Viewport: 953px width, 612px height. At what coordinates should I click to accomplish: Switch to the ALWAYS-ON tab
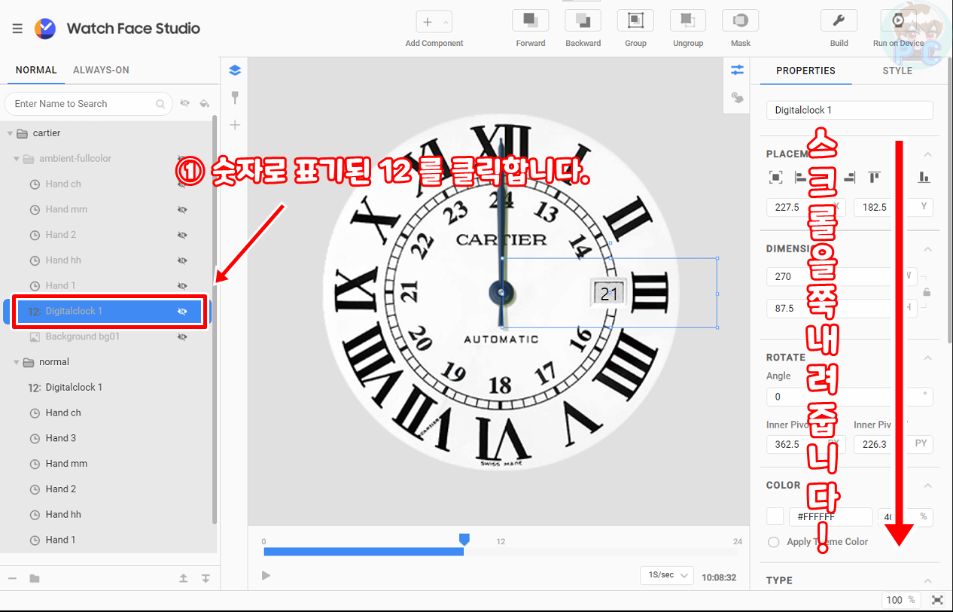101,70
